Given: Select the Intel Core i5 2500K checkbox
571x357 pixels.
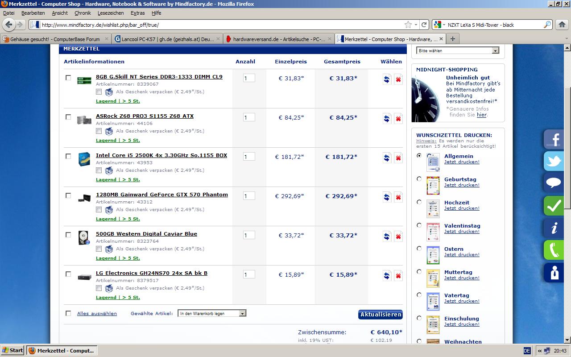Looking at the screenshot, I should (x=68, y=156).
